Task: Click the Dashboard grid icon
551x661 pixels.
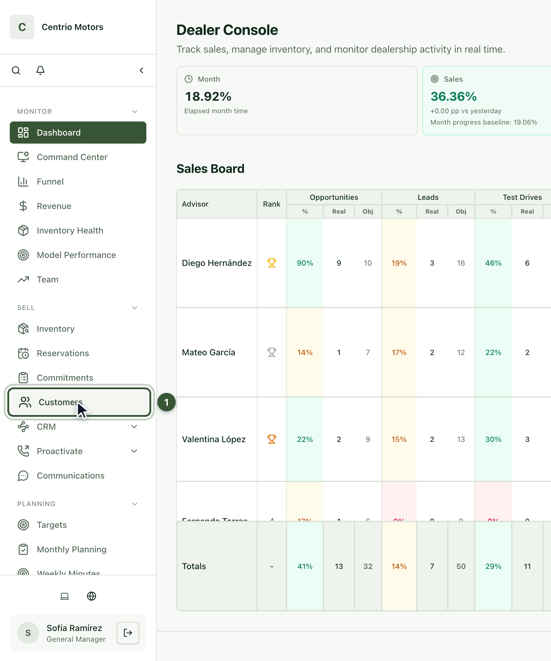Action: 23,133
